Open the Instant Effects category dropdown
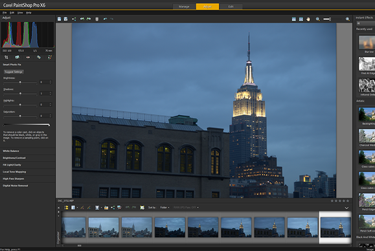The width and height of the screenshot is (375, 251). coord(365,23)
